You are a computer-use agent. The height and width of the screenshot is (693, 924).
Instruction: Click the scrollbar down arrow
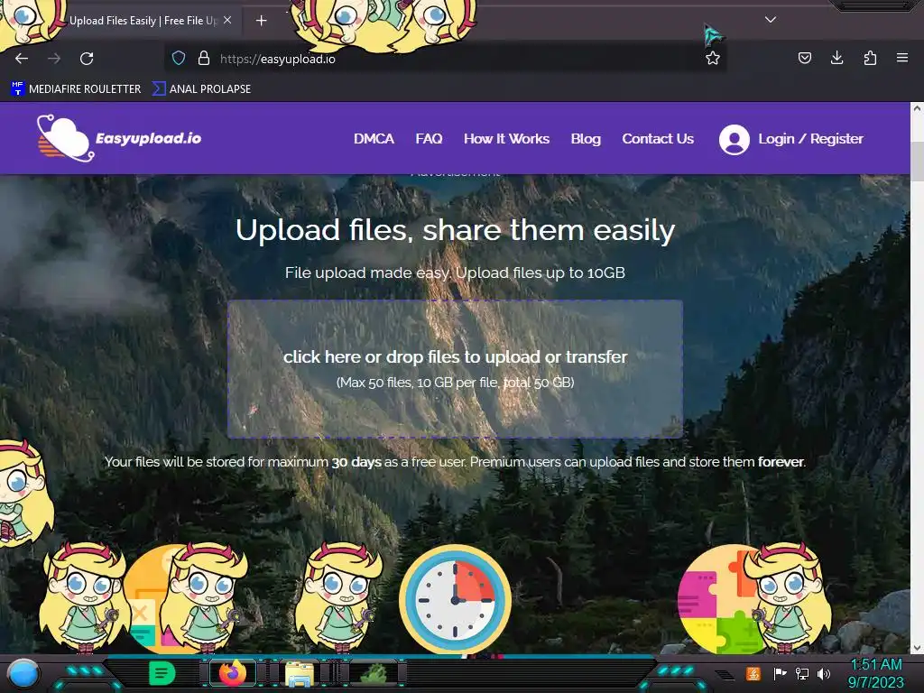point(917,648)
